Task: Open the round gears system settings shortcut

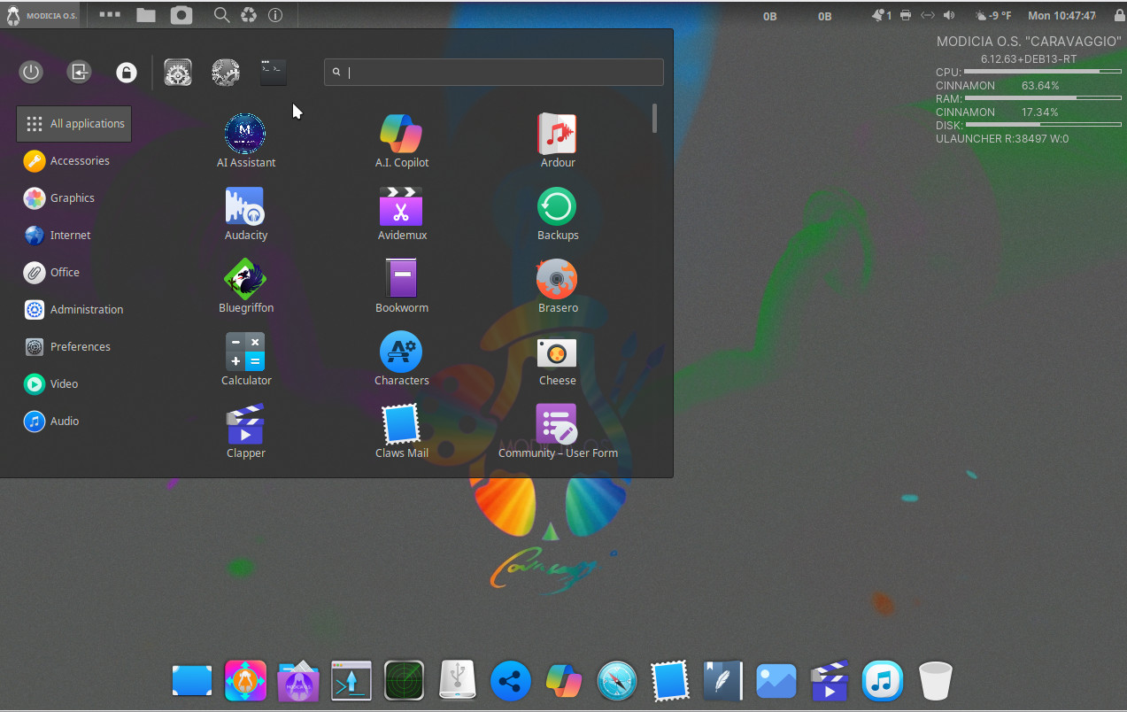Action: tap(226, 73)
